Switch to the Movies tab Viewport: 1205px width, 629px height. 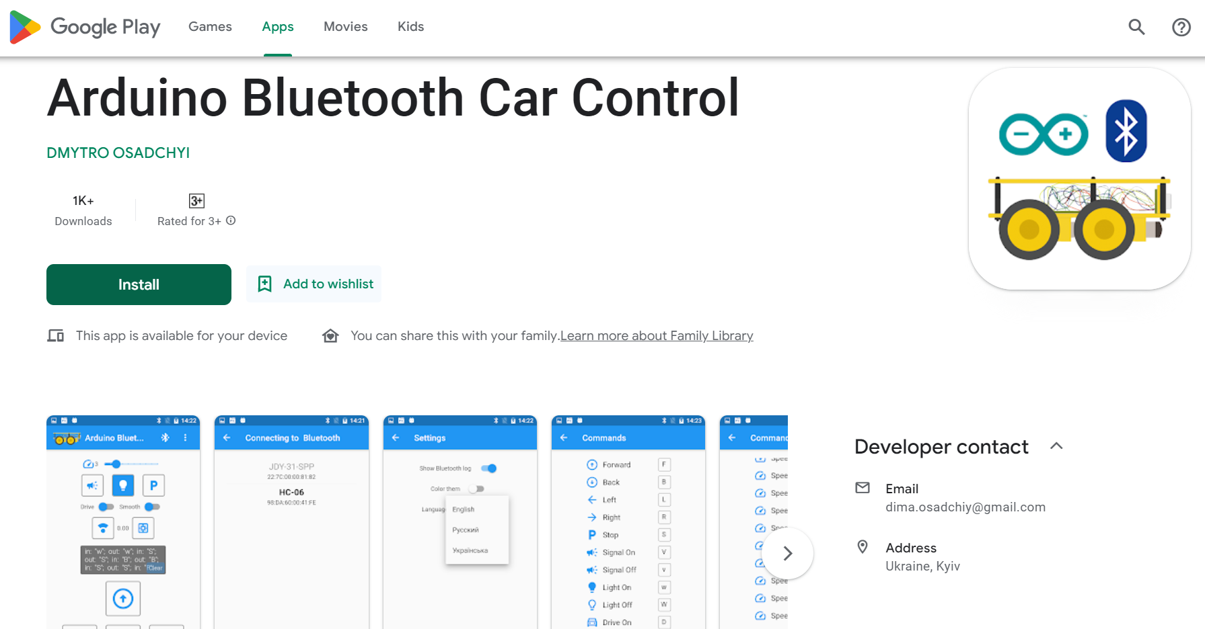[346, 27]
